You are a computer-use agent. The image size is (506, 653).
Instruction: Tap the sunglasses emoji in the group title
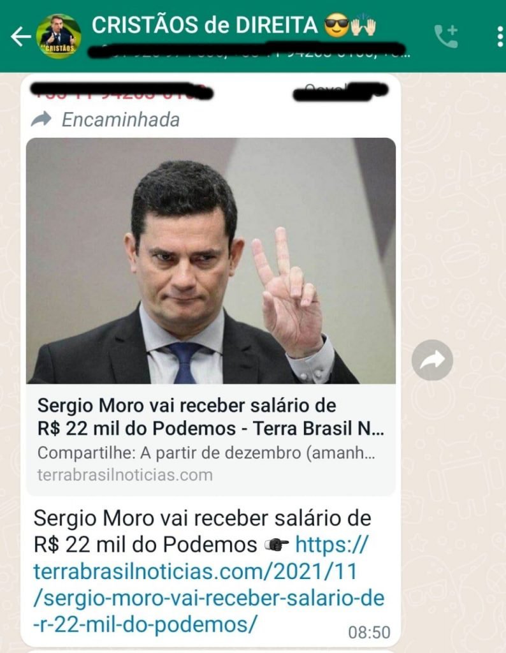click(x=335, y=26)
